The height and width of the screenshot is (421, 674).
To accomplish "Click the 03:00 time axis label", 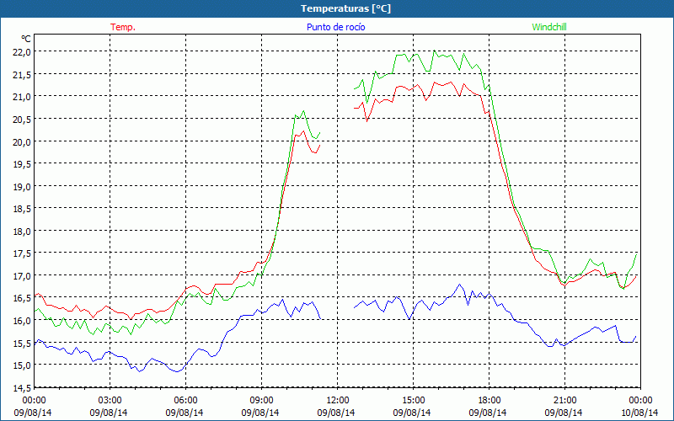I will tap(110, 400).
